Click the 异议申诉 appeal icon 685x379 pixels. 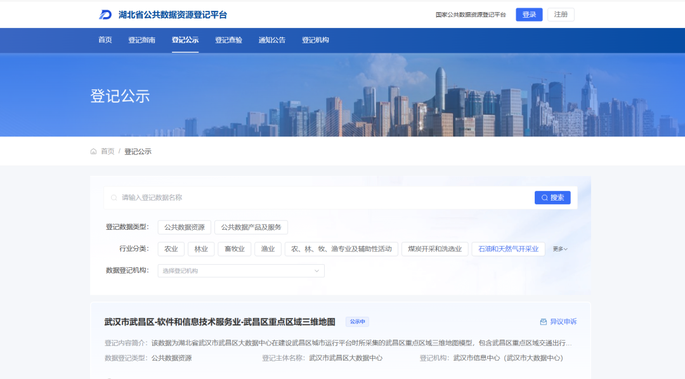click(x=543, y=322)
